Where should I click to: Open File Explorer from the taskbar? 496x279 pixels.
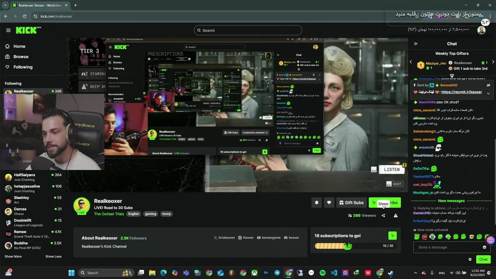coord(152,273)
